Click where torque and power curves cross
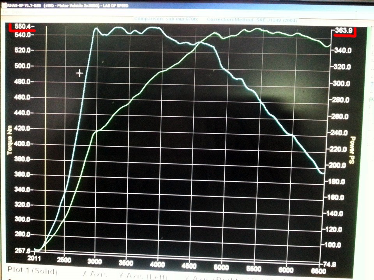Screen dimensions: 374x280 coord(199,42)
